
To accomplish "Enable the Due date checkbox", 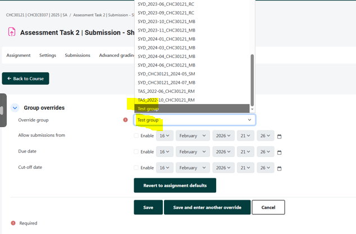I will click(136, 151).
